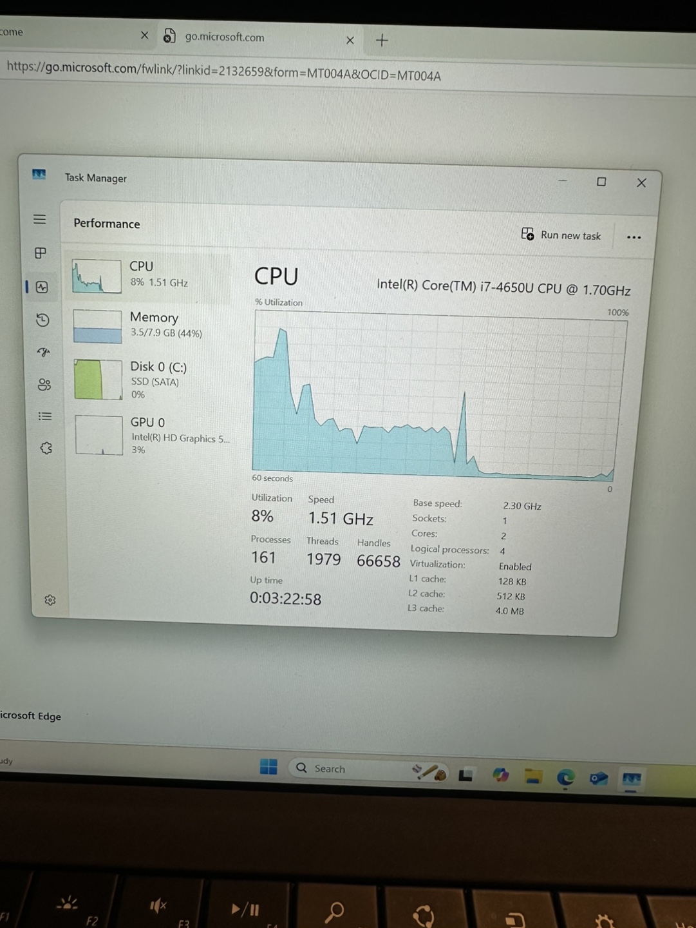The image size is (696, 928).
Task: Click the Utilization value "8%"
Action: coord(263,516)
